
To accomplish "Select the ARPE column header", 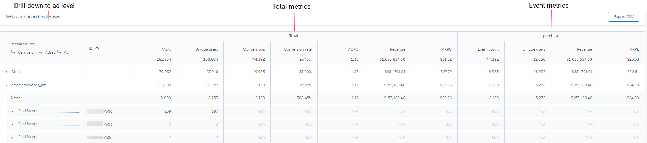I will [x=634, y=49].
